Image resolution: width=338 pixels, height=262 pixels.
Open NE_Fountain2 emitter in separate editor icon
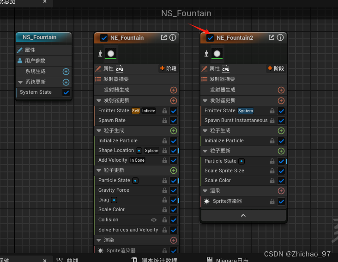[x=272, y=37]
